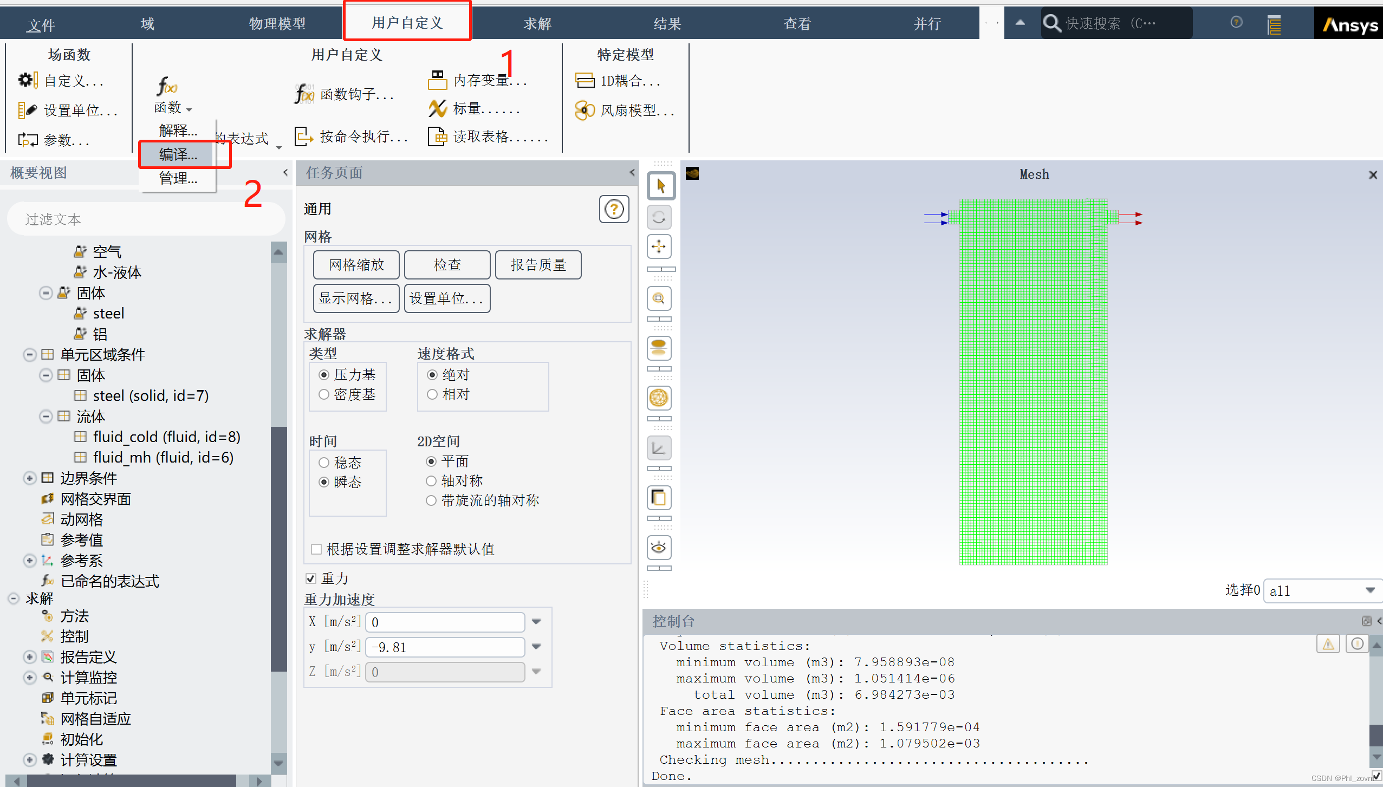The height and width of the screenshot is (787, 1383).
Task: Open the fan model (风扇模型) icon
Action: pyautogui.click(x=584, y=110)
